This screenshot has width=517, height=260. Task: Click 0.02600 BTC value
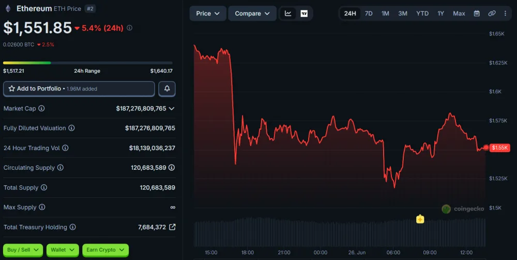pos(19,44)
